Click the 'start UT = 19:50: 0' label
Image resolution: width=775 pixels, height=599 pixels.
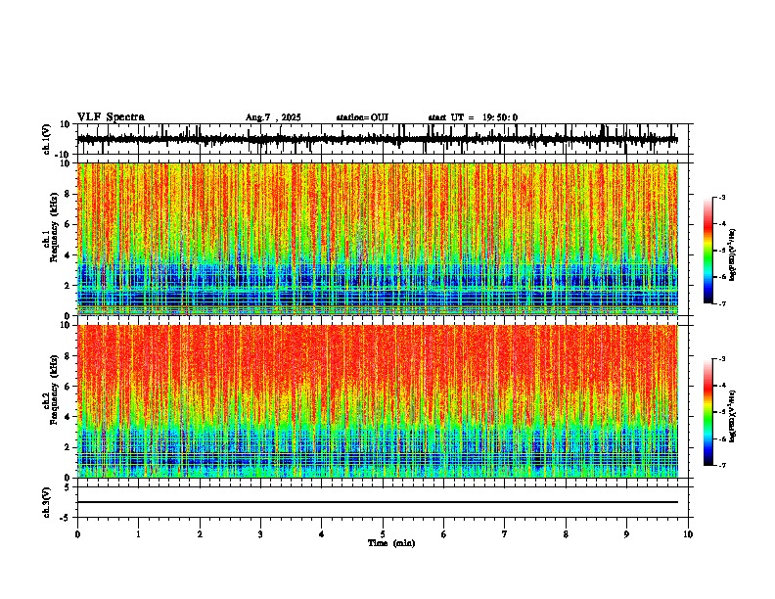[x=473, y=117]
